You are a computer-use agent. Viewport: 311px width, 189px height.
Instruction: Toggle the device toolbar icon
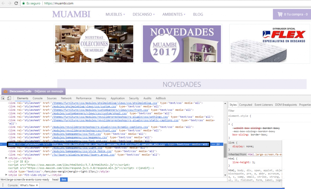click(x=9, y=98)
